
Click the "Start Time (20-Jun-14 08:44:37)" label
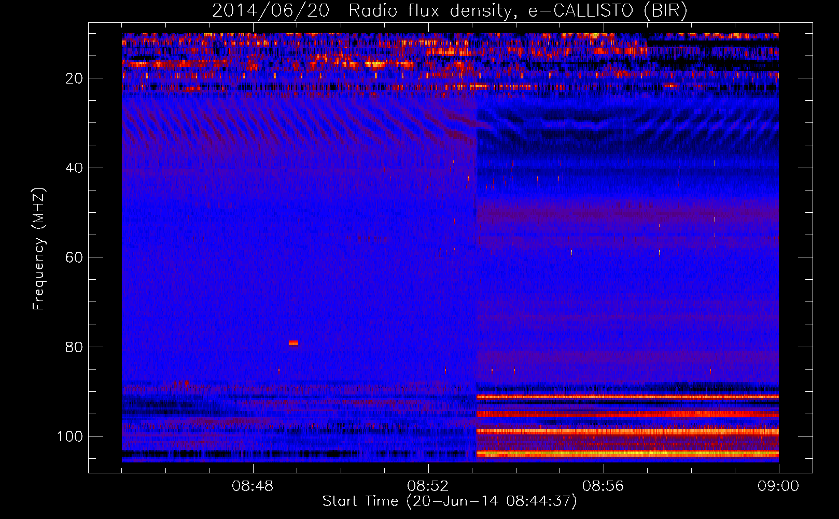(x=450, y=501)
